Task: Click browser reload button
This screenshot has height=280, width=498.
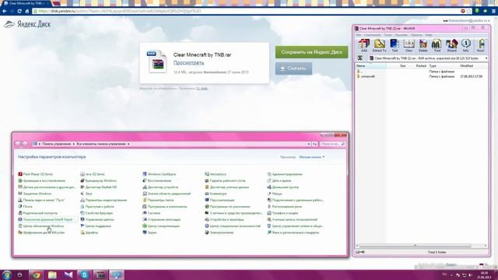Action: pyautogui.click(x=19, y=11)
